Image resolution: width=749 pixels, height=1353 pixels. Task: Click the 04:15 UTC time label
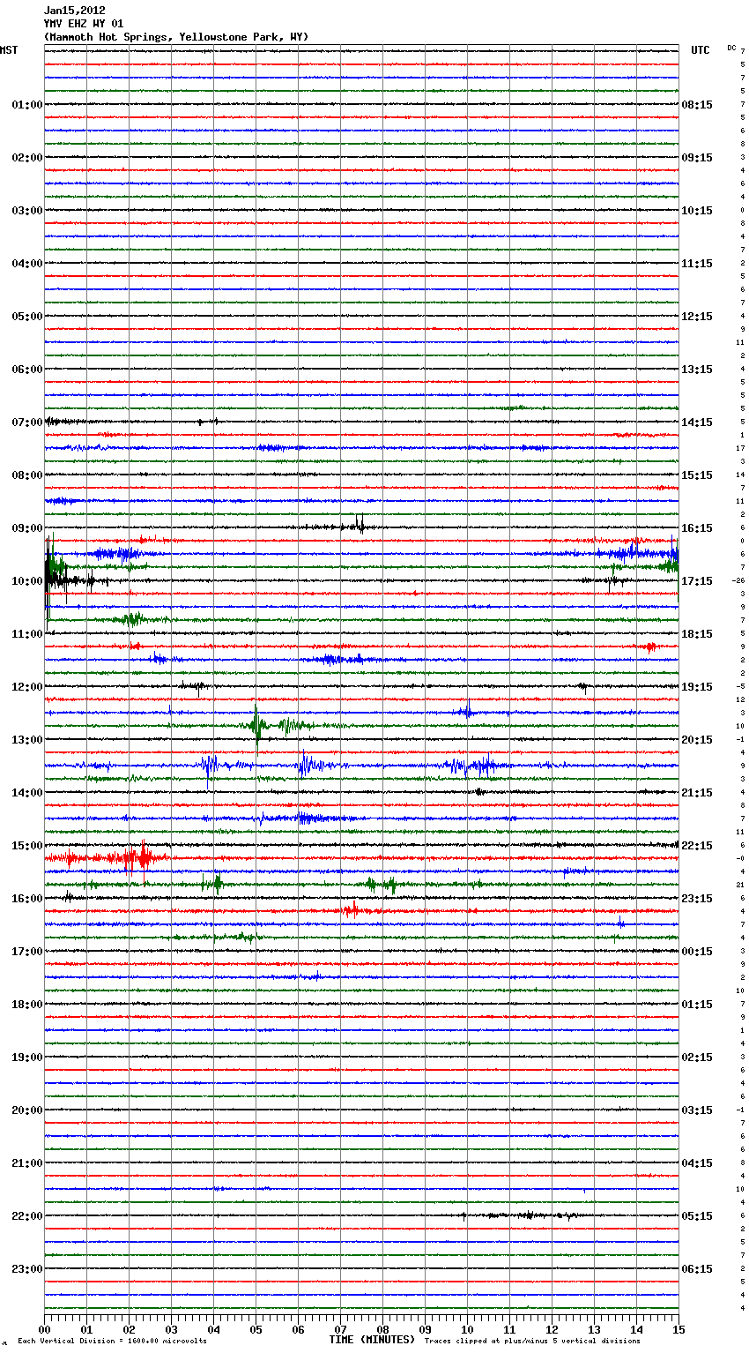[x=697, y=1163]
